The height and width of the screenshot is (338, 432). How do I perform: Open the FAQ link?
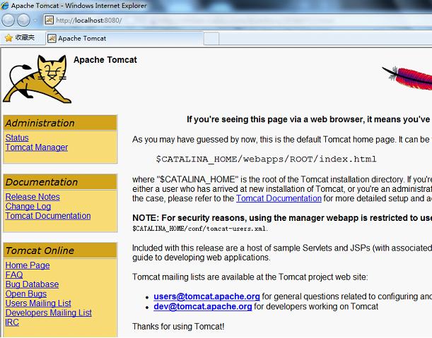pyautogui.click(x=14, y=274)
